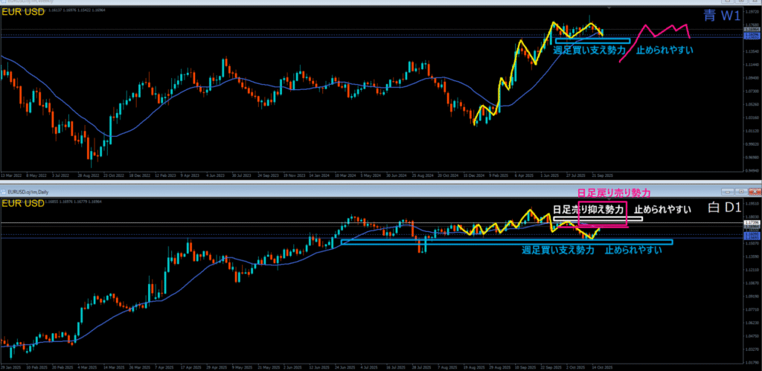Select '週足買い支え勢力' label on Daily chart
The image size is (762, 371).
(x=558, y=250)
